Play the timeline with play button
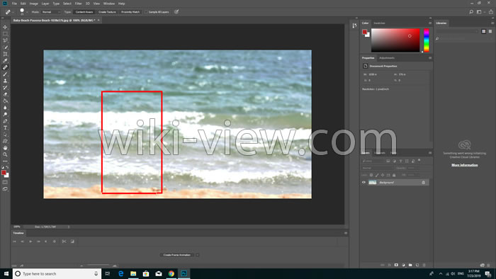This screenshot has height=279, width=496. tap(30, 241)
